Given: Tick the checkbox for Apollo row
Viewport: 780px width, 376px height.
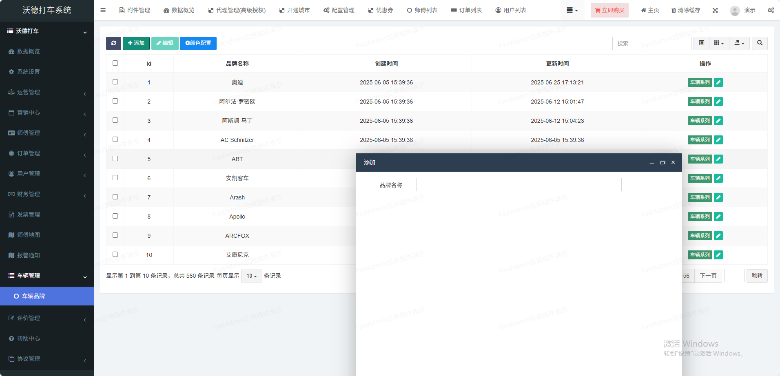Looking at the screenshot, I should click(115, 216).
